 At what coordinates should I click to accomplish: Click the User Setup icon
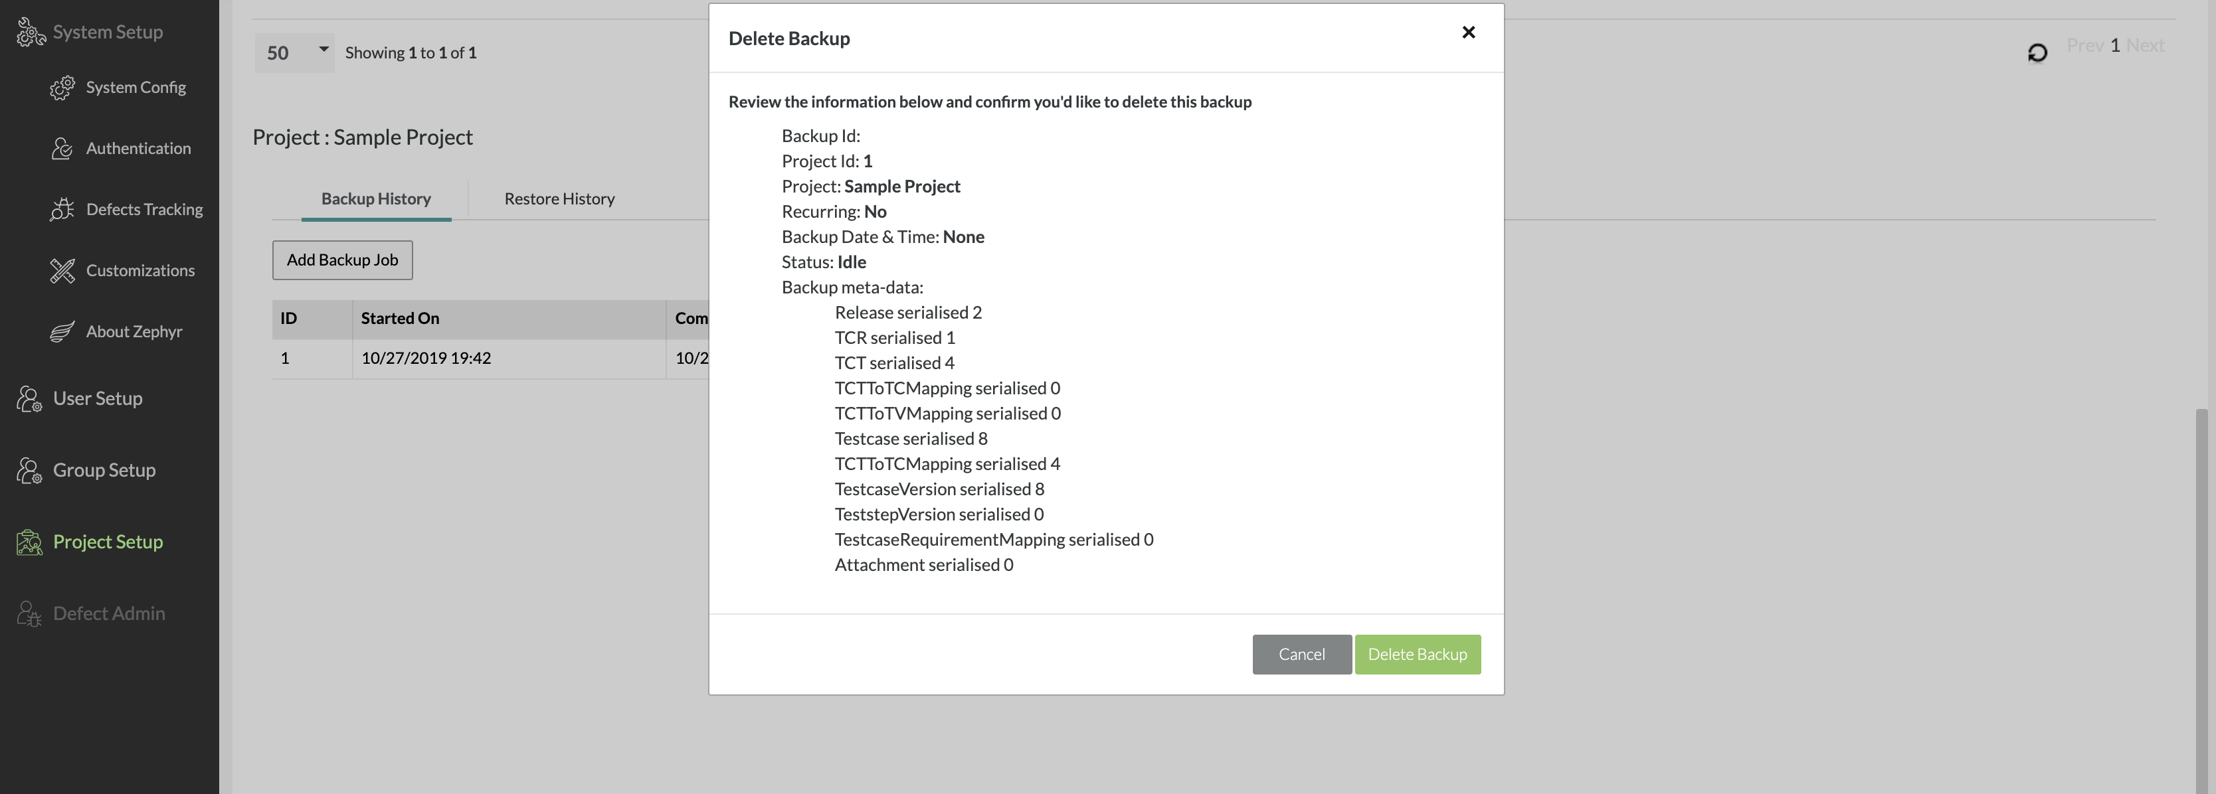click(29, 399)
